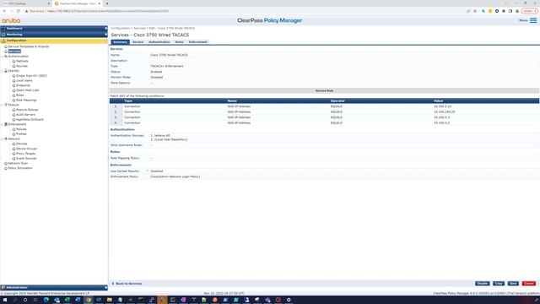This screenshot has width=540, height=304.
Task: Open the Windows Start menu
Action: pos(5,300)
